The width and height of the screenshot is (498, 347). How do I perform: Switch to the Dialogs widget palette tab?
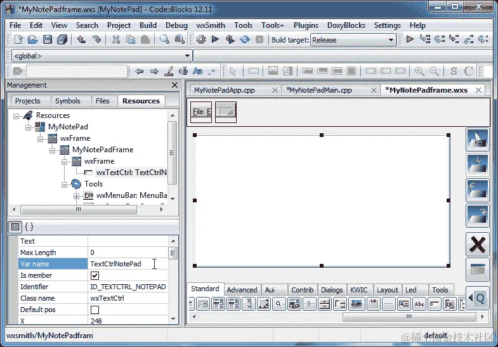pos(332,290)
